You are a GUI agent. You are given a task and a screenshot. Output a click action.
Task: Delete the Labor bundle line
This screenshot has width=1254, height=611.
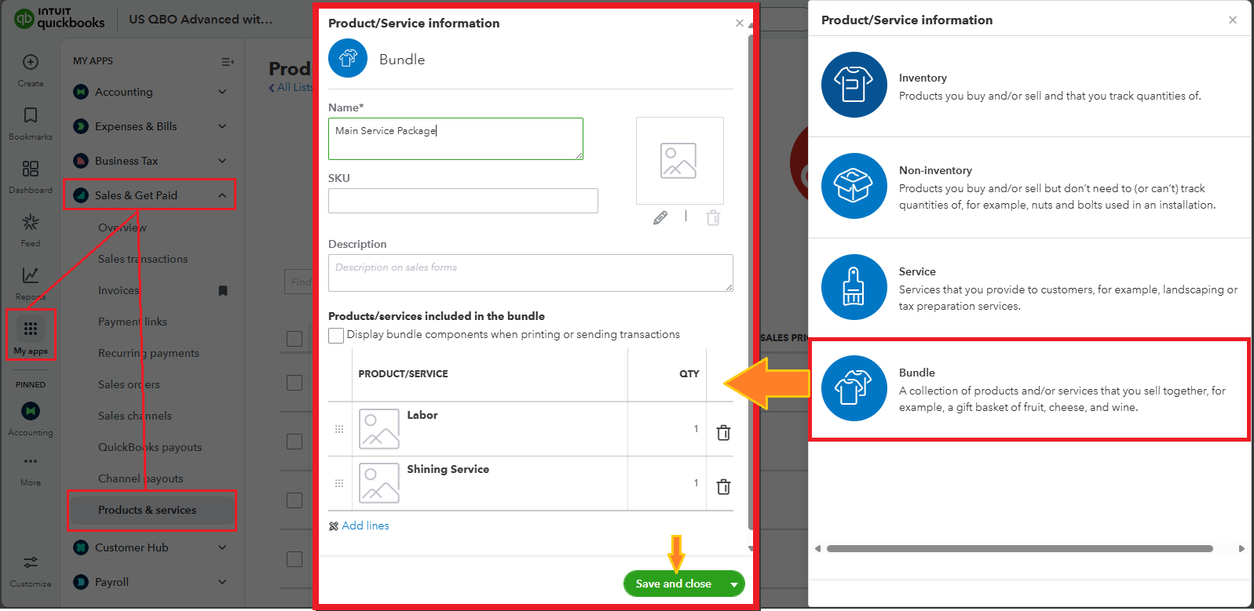pos(723,433)
